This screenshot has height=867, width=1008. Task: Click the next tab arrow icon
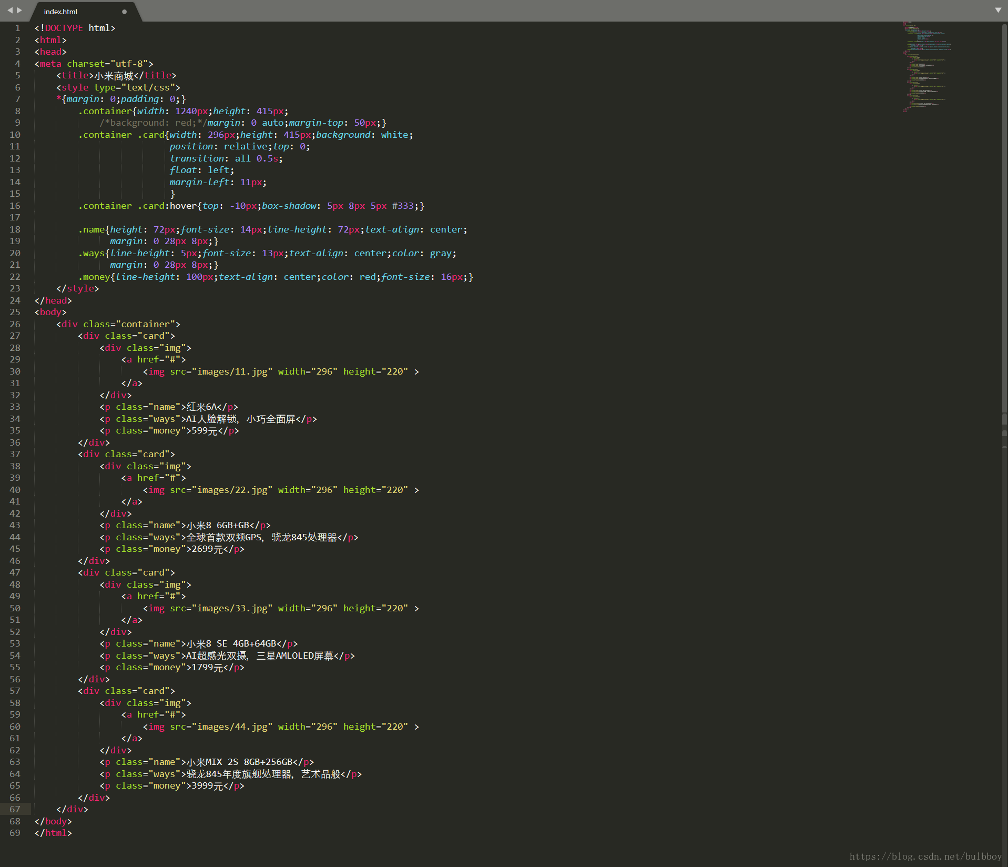click(19, 11)
